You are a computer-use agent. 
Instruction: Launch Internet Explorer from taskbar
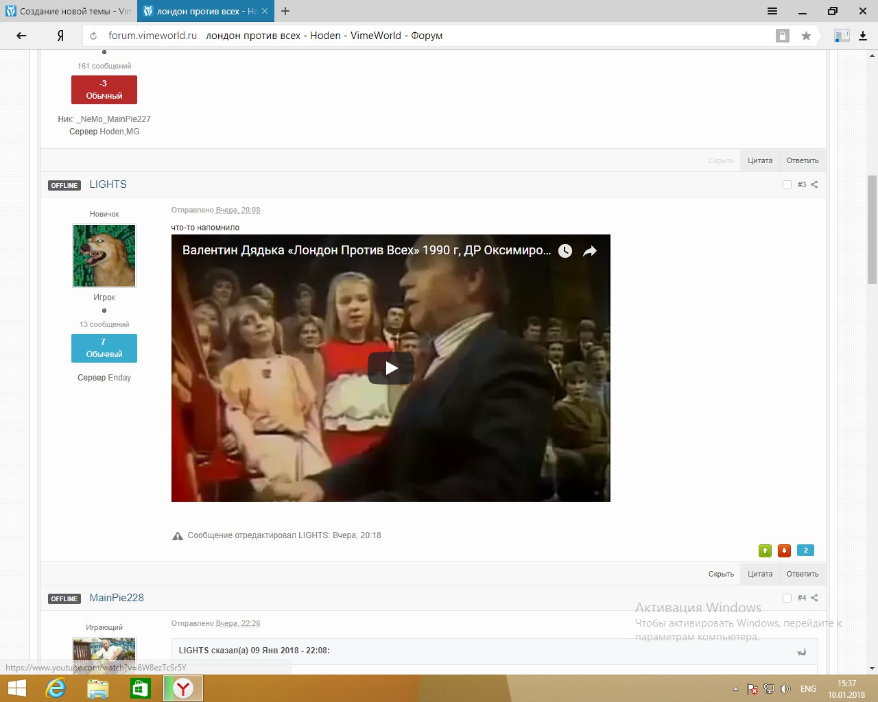click(x=56, y=688)
